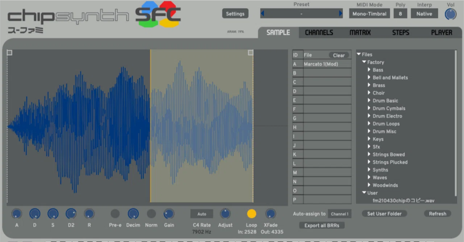Image resolution: width=464 pixels, height=242 pixels.
Task: Expand the Synths folder
Action: pos(369,170)
